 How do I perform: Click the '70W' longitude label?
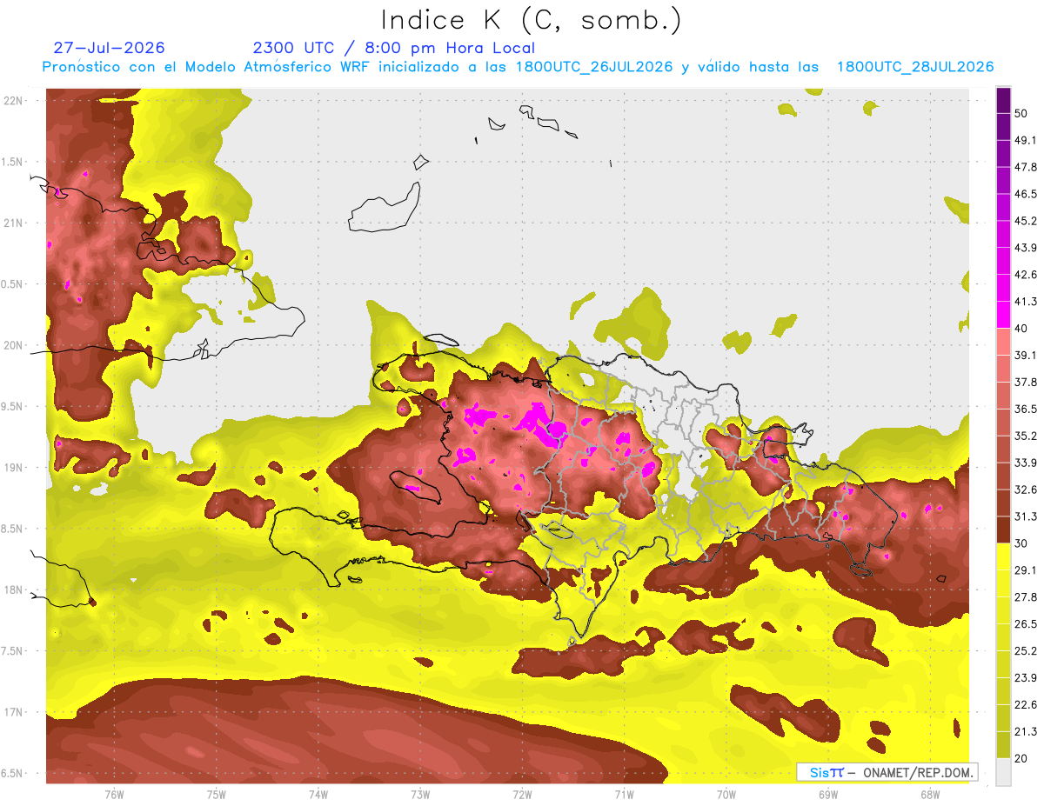click(726, 796)
